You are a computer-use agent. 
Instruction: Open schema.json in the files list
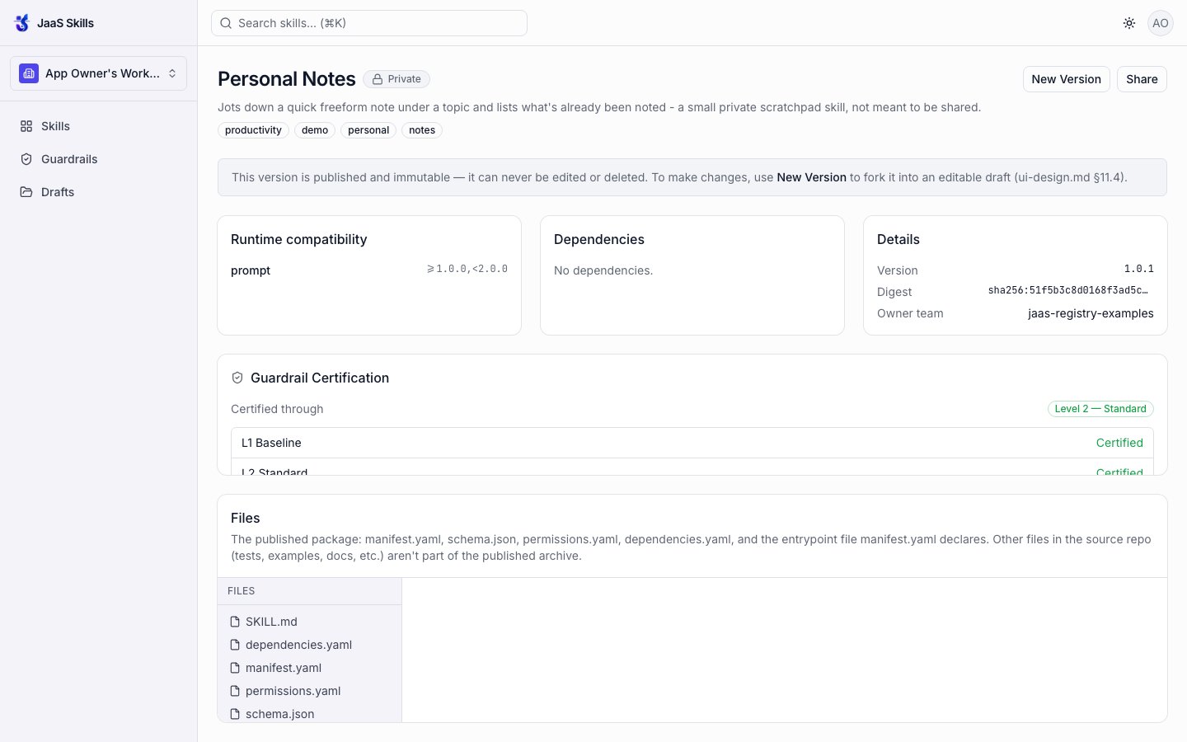[309, 714]
